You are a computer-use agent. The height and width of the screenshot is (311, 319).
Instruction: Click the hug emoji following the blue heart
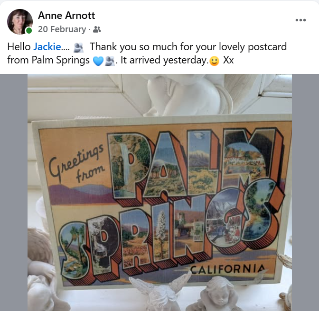pos(110,61)
